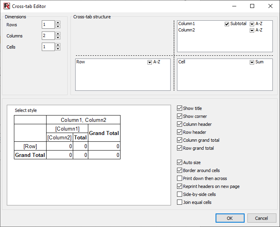Decrease the Columns count with down arrow
The image size is (280, 227).
click(x=58, y=37)
